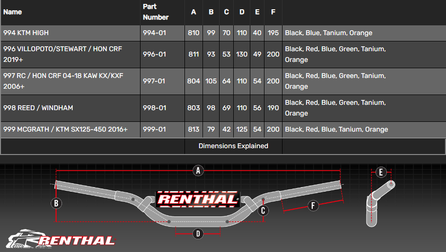Click the Renthal bar pad on handlebar
This screenshot has width=446, height=252.
[x=198, y=199]
